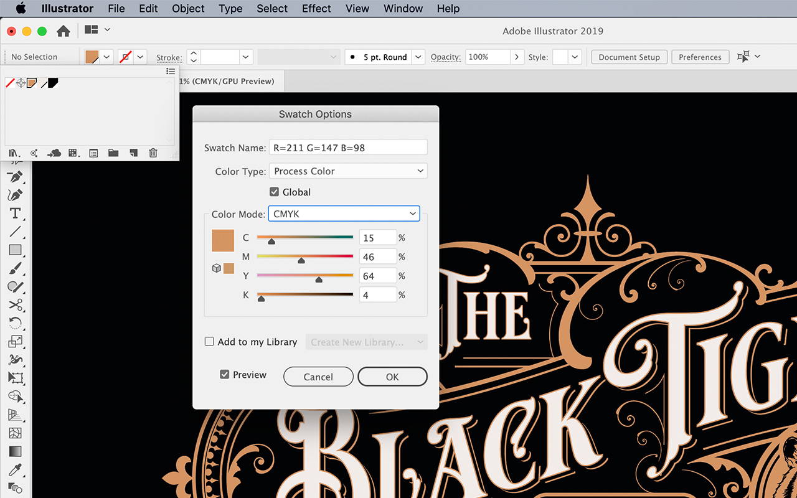Click the Swatch Options icon in Swatches panel

93,153
